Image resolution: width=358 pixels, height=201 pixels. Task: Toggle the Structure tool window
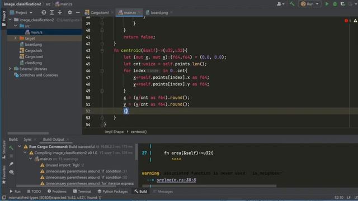tap(4, 150)
